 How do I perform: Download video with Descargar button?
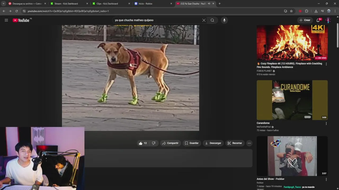213,143
